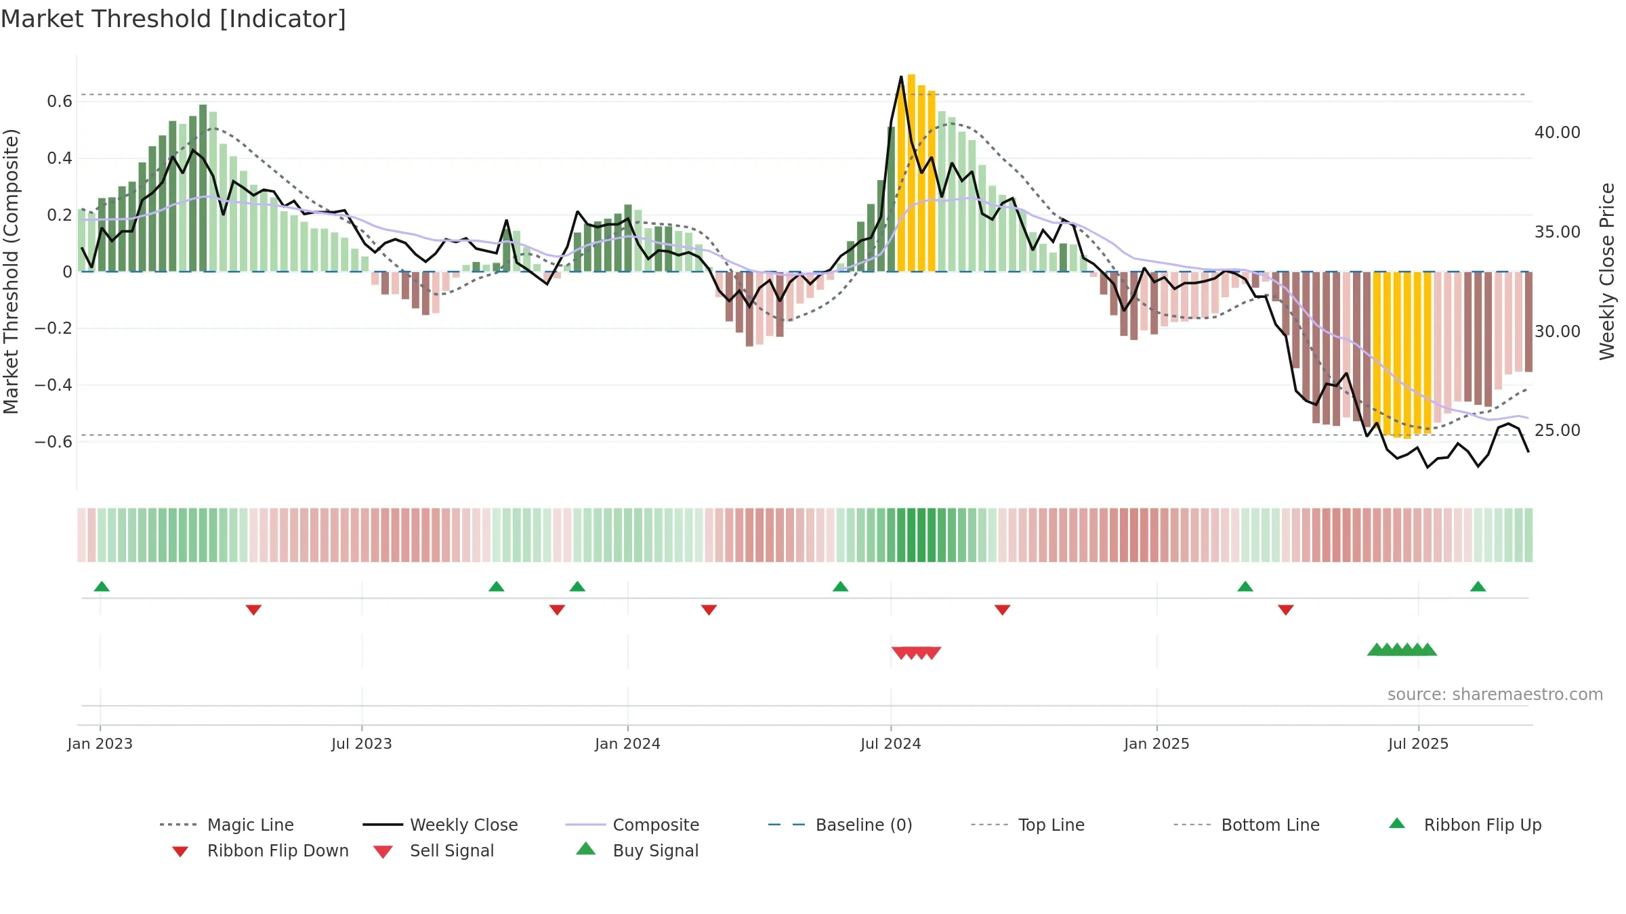1626x914 pixels.
Task: Toggle the Top Line legend entry
Action: pos(1027,825)
